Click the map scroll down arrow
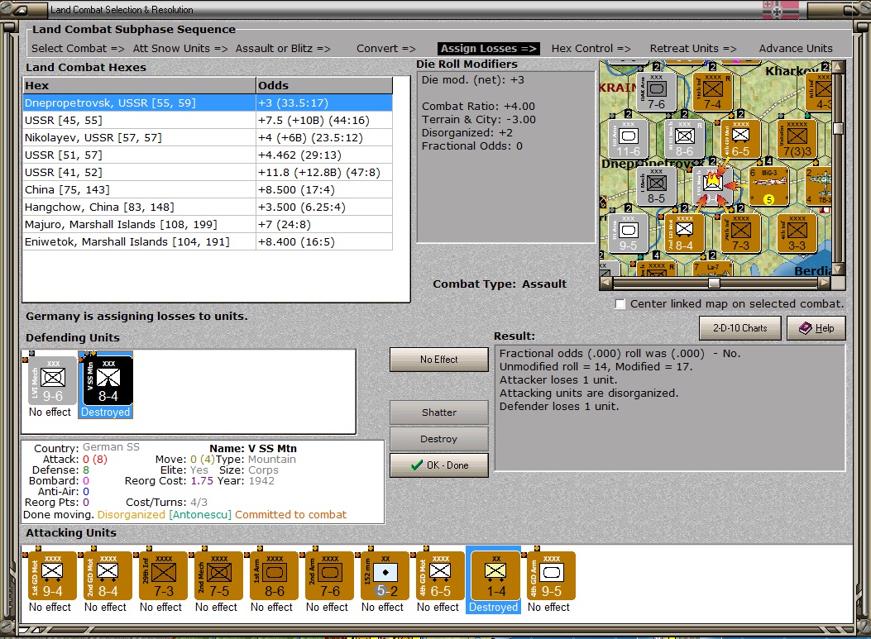871x639 pixels. tap(838, 269)
